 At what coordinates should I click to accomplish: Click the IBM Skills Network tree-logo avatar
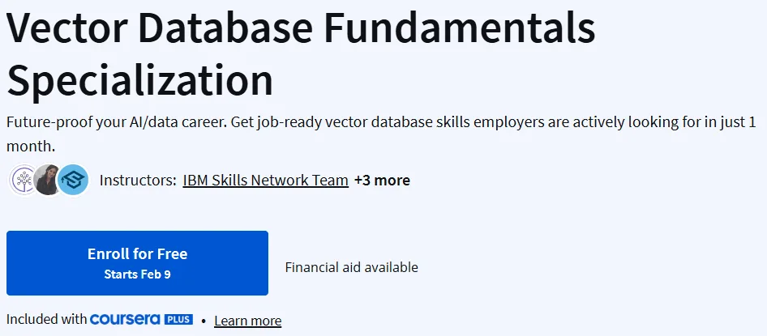(23, 181)
